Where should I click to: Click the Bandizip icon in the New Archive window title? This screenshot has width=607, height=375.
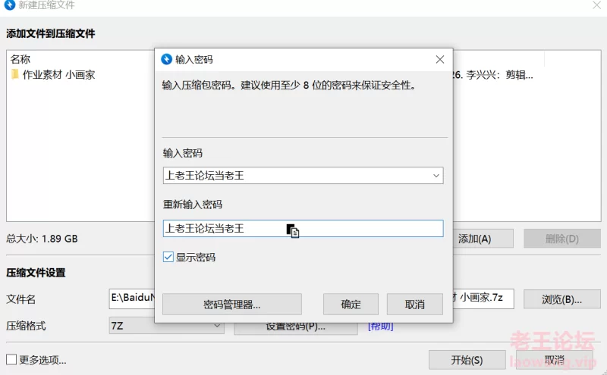coord(10,5)
